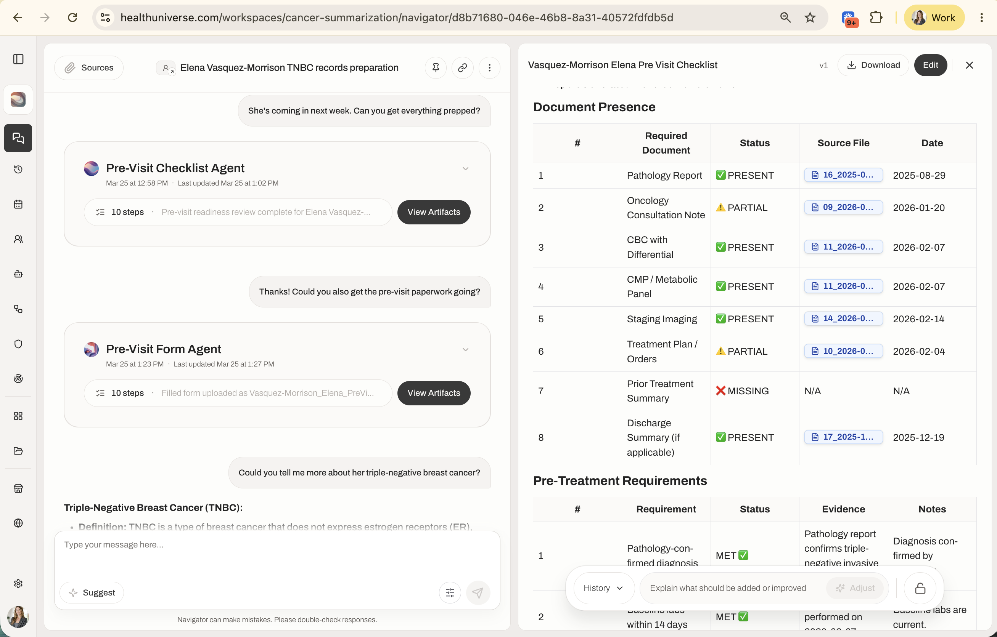Open CBC with Differential source file link
The image size is (997, 637).
[843, 247]
